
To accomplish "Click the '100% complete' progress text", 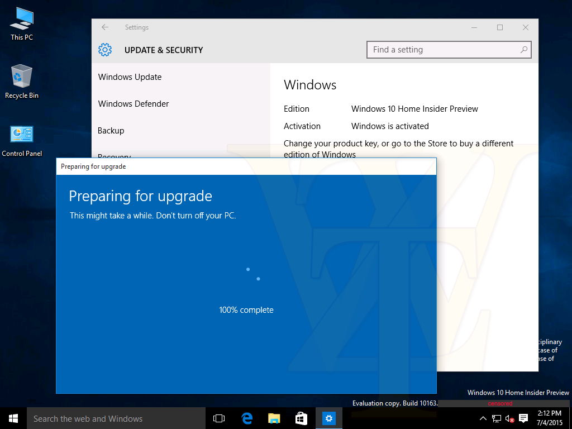I will (x=246, y=309).
